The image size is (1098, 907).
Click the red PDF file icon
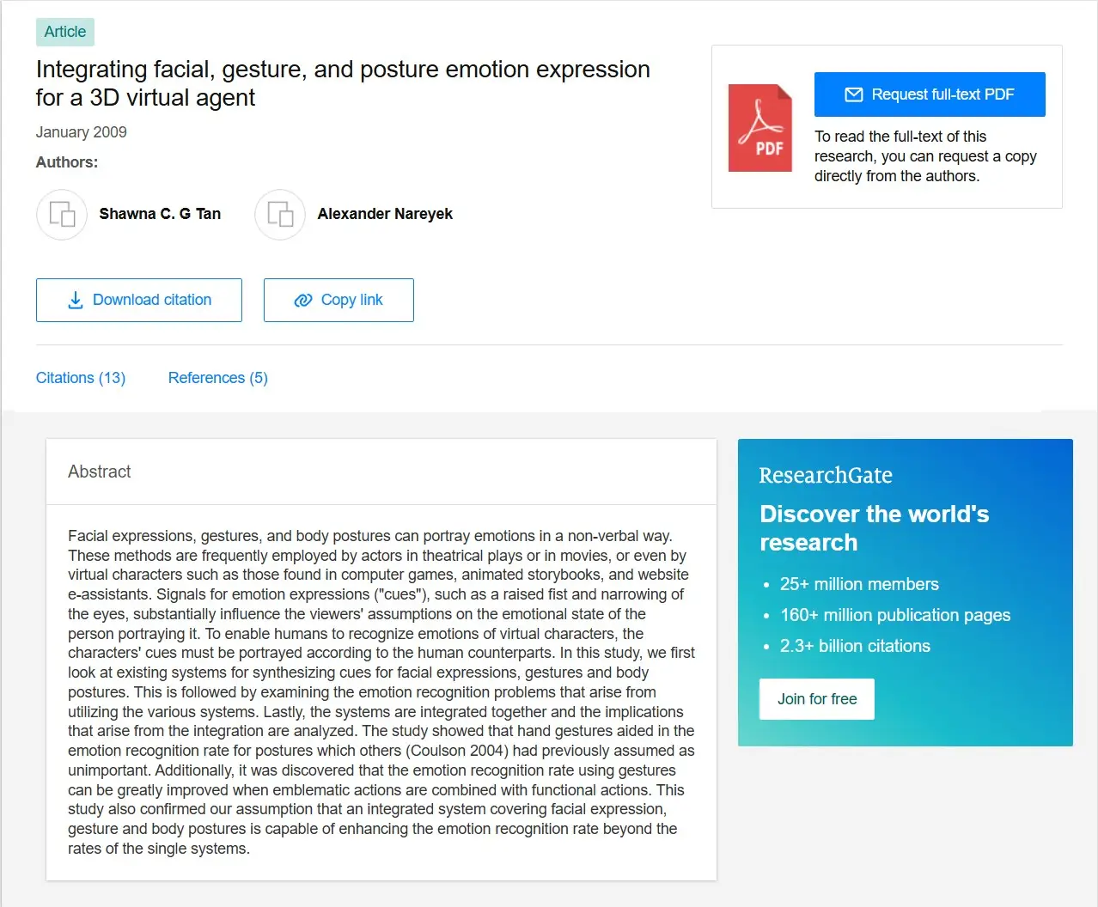[x=759, y=128]
